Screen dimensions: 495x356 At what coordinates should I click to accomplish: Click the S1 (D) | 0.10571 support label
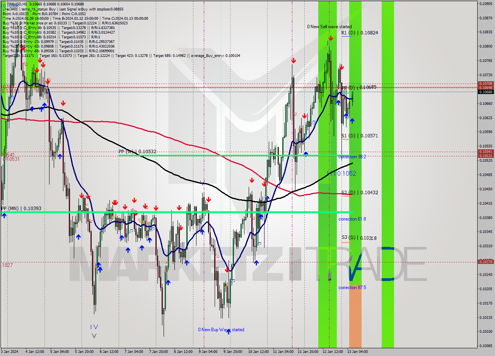[359, 136]
